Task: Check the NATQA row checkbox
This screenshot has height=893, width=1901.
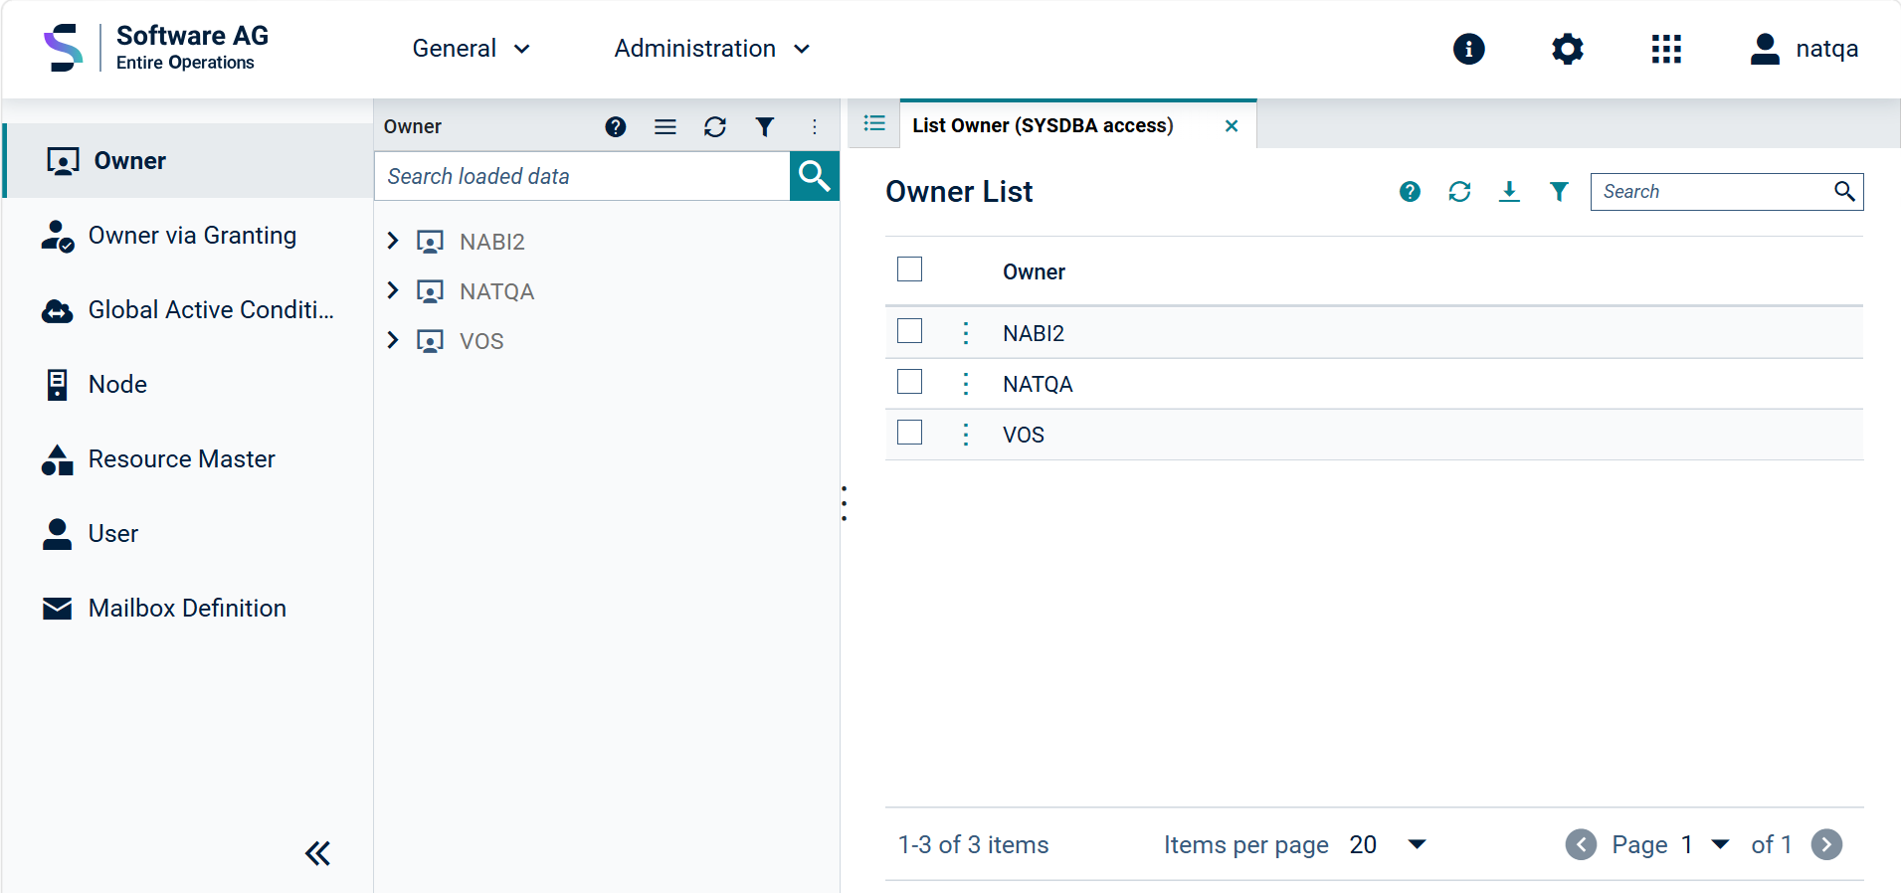Action: click(909, 382)
